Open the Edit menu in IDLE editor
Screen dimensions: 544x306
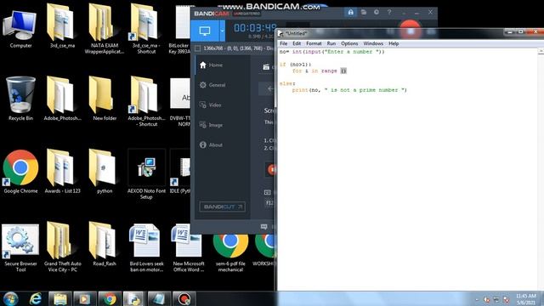297,43
